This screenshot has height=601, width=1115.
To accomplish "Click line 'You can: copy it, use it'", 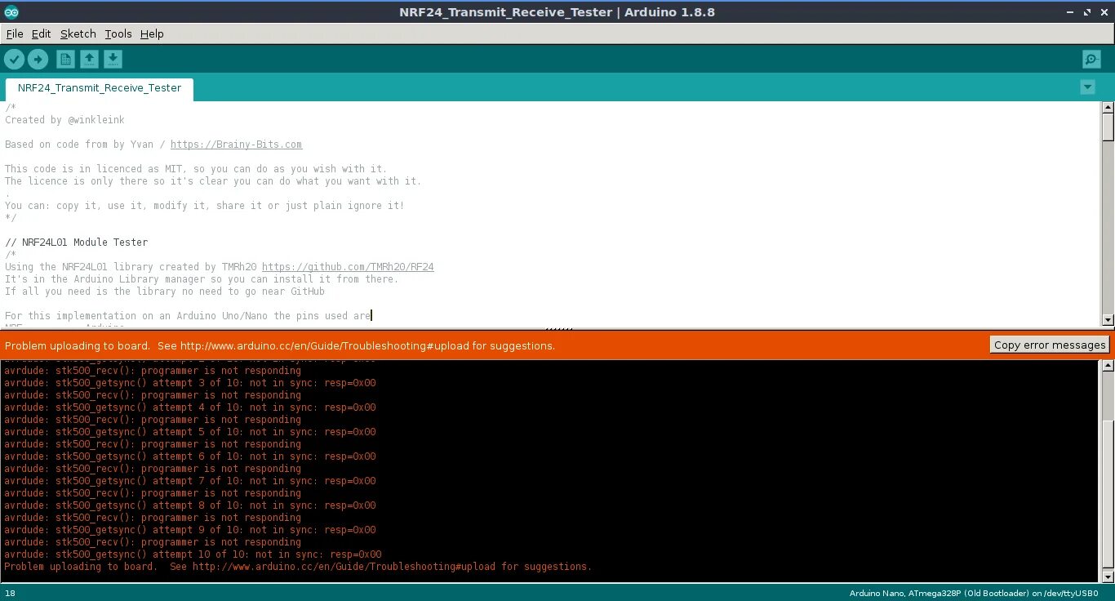I will tap(205, 206).
